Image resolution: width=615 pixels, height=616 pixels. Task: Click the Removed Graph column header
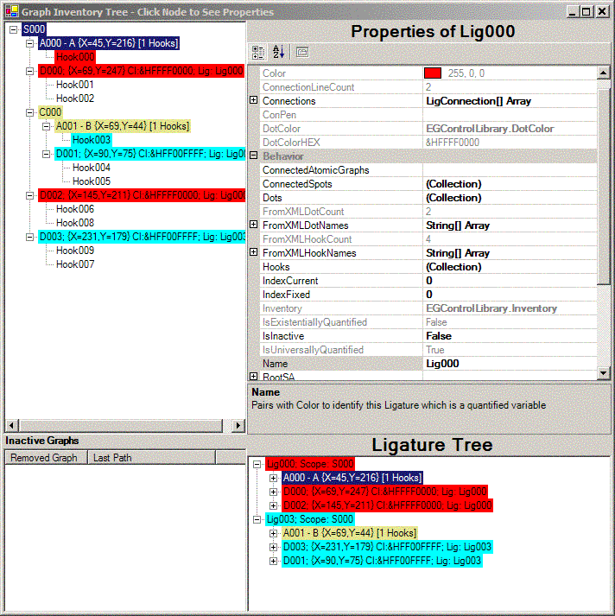(x=44, y=458)
